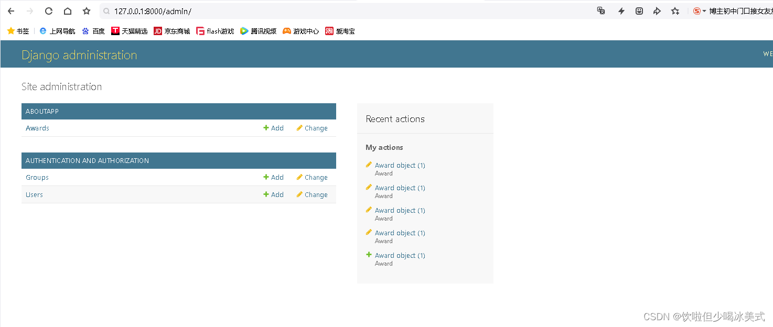
Task: Reload the admin page
Action: click(x=49, y=11)
